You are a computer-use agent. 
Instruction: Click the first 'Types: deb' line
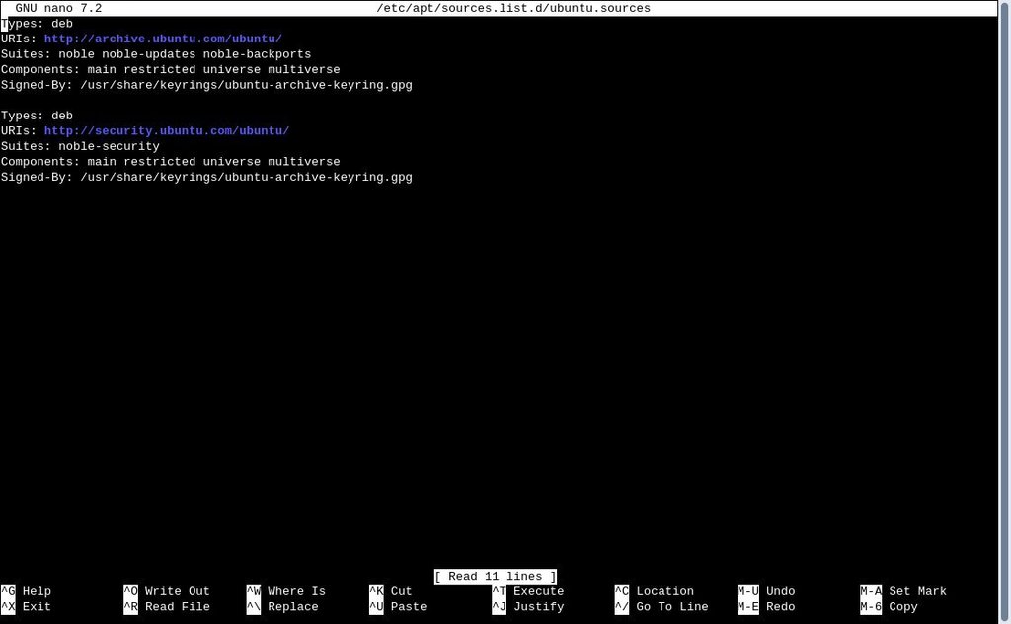pos(37,24)
